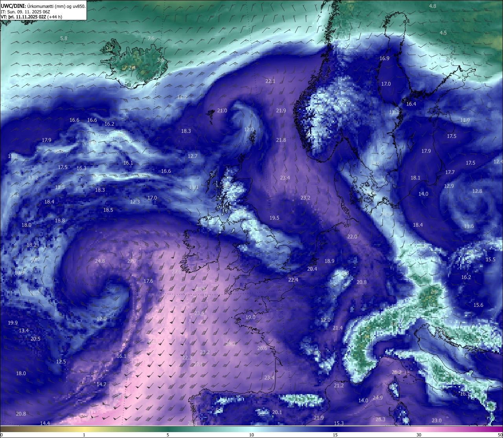Image resolution: width=503 pixels, height=438 pixels.
Task: Click the map value '19.9' at the left edge
Action: (x=13, y=323)
